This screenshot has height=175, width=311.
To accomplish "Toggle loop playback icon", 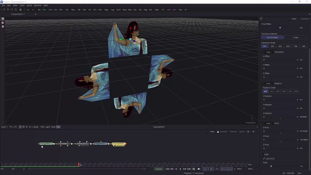I will click(x=194, y=169).
